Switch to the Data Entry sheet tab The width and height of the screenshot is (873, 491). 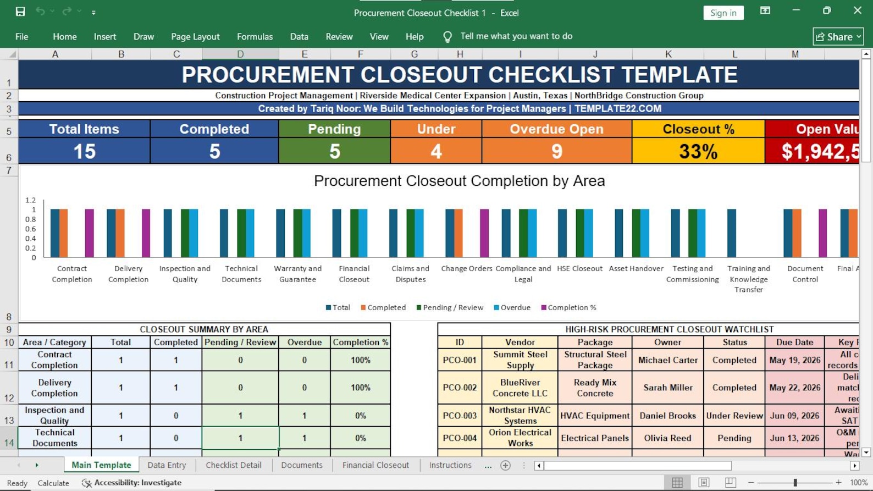click(167, 465)
